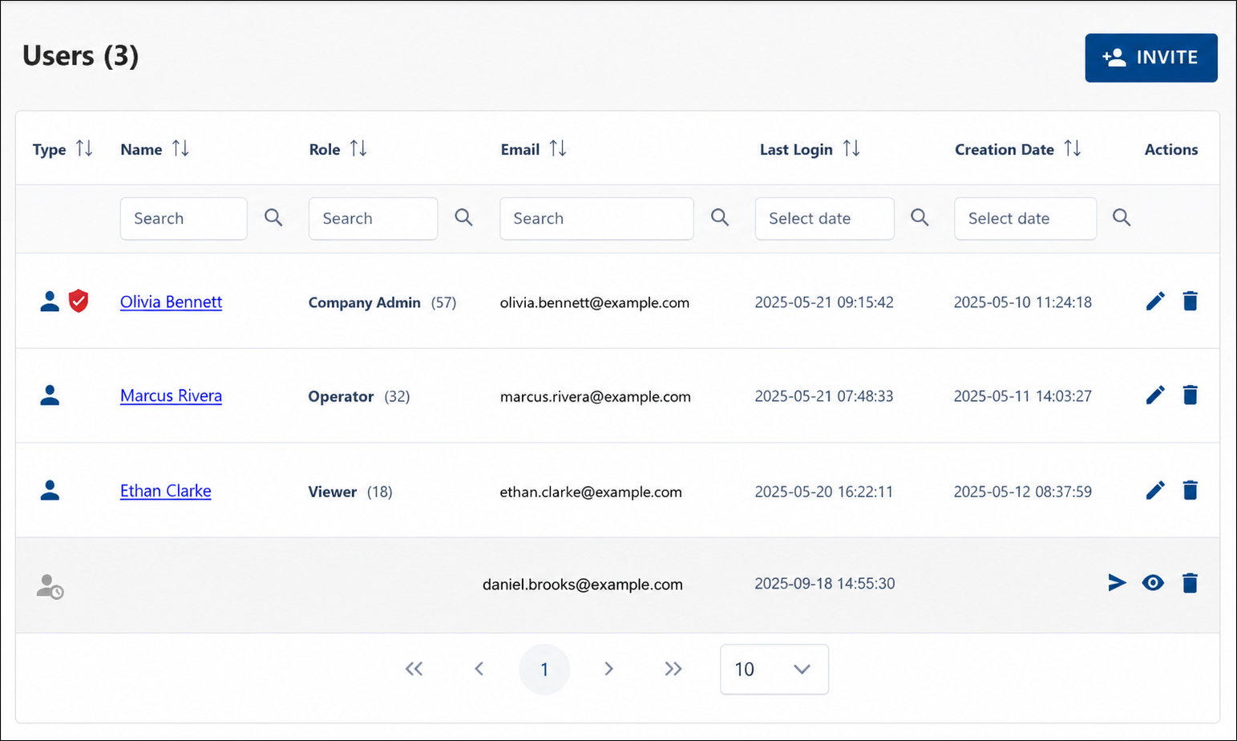The height and width of the screenshot is (741, 1237).
Task: Delete Olivia Bennett with trash icon
Action: pos(1191,301)
